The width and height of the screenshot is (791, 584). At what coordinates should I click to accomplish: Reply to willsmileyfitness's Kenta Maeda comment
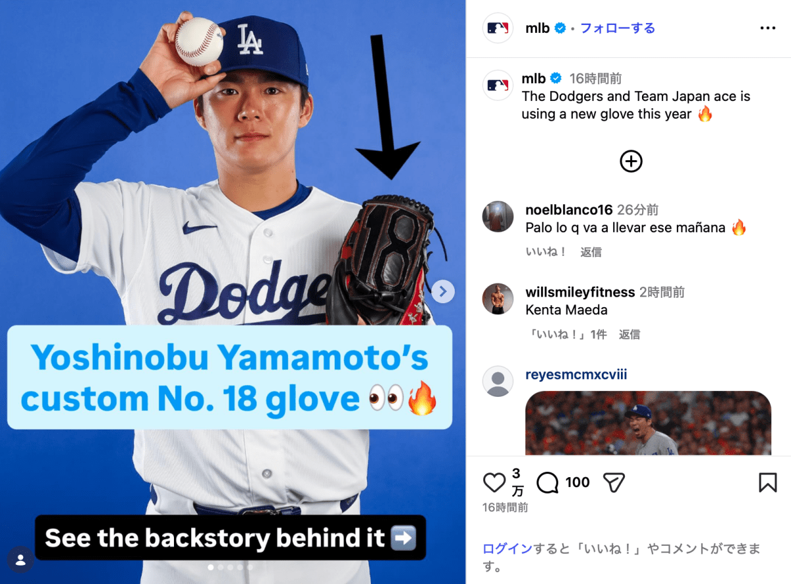(630, 334)
